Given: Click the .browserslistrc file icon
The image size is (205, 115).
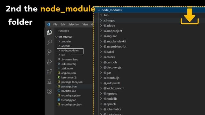Looking at the screenshot, I should pyautogui.click(x=59, y=59).
